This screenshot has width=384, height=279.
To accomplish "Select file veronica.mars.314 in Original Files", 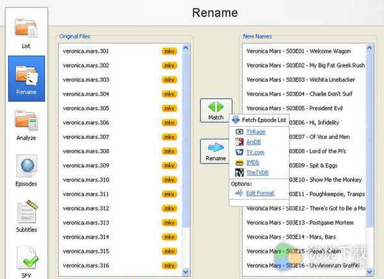I will pos(120,237).
